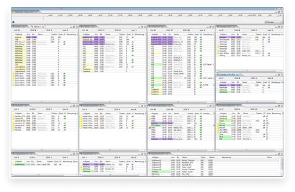This screenshot has width=295, height=192.
Task: Click the red current-time marker on the timeline
Action: pyautogui.click(x=43, y=18)
